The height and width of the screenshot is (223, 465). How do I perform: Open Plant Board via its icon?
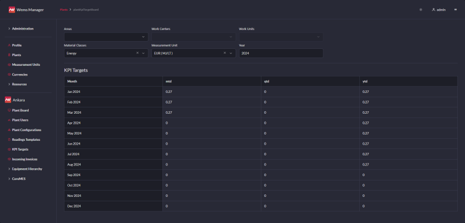[x=9, y=110]
